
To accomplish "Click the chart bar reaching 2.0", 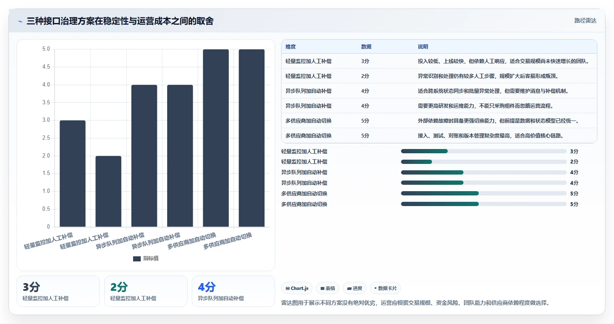I will click(108, 192).
